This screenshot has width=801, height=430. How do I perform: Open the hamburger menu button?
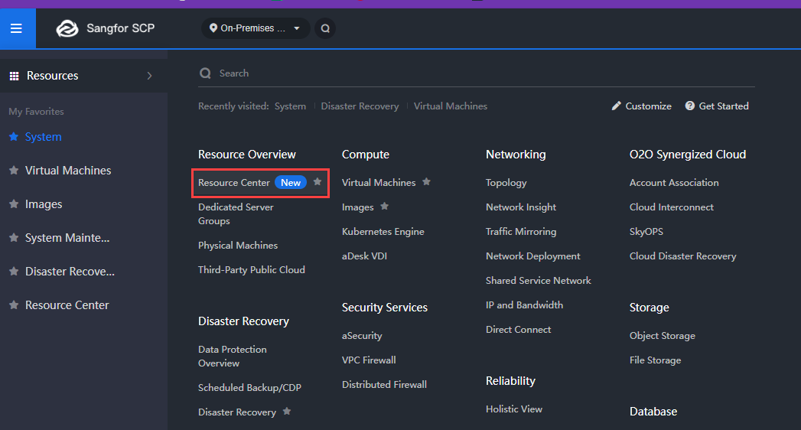tap(16, 28)
